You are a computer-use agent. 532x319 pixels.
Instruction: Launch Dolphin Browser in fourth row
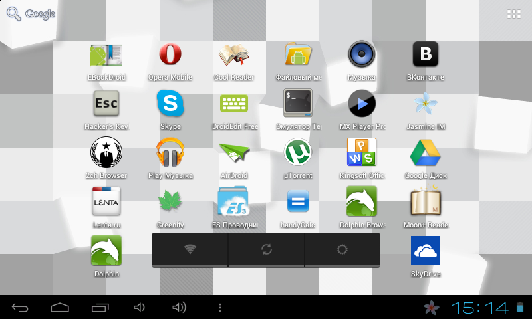tap(361, 201)
